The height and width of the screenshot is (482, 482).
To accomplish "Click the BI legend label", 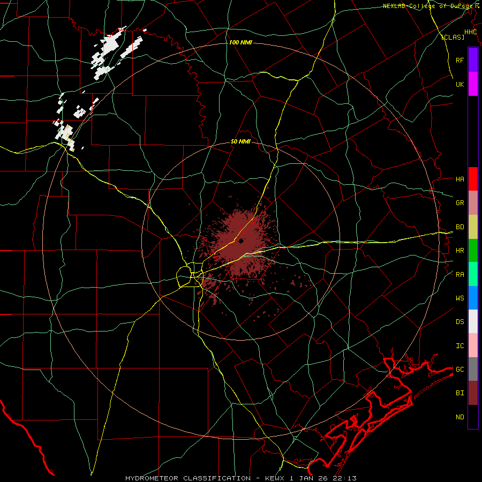I will (460, 393).
